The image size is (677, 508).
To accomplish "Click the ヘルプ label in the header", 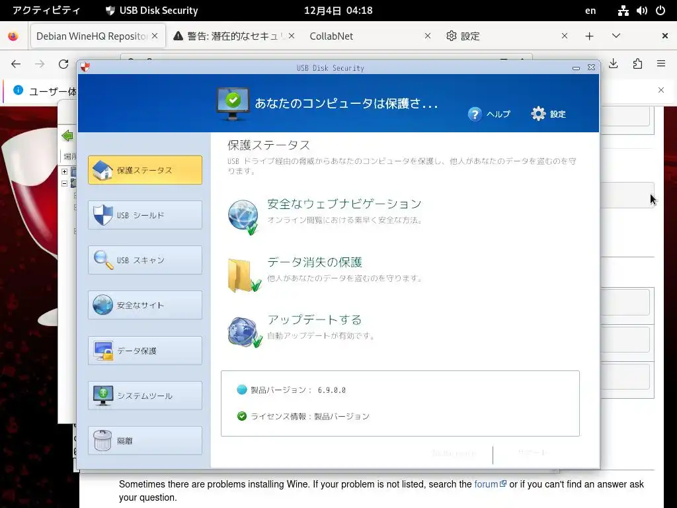I will coord(498,114).
